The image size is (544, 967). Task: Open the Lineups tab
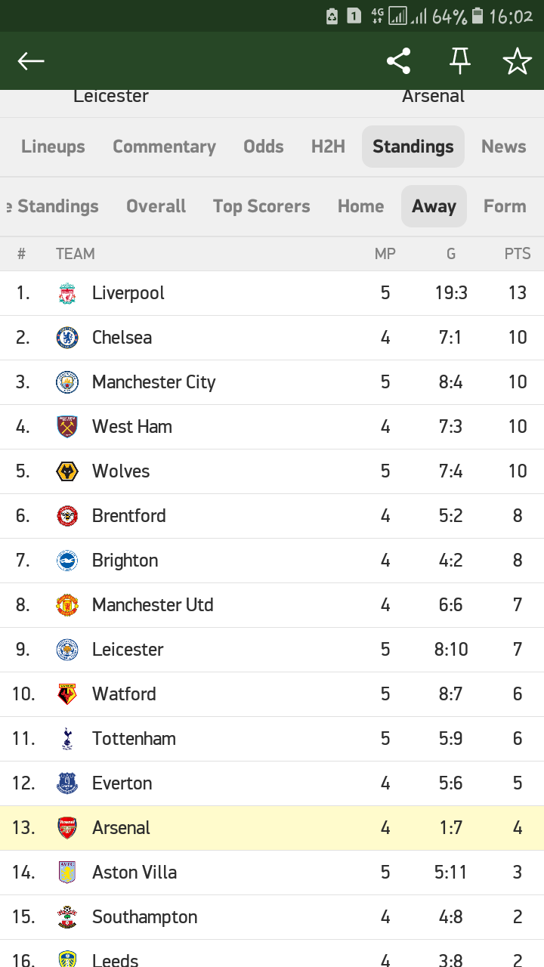point(53,147)
